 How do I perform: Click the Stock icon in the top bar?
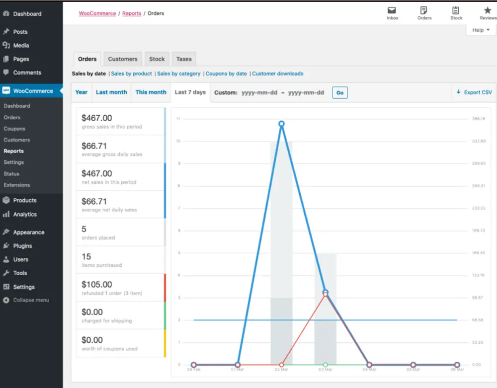(456, 11)
